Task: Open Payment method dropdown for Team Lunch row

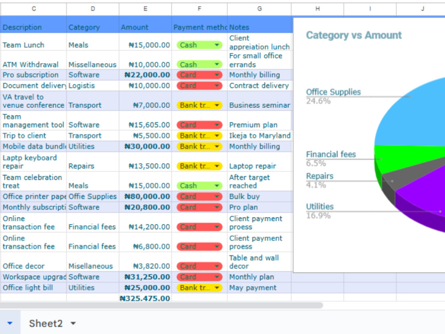Action: coord(199,45)
